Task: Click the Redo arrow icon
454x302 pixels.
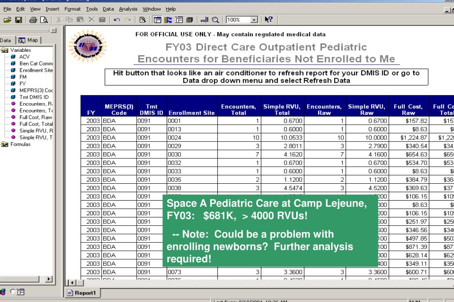Action: click(x=128, y=19)
